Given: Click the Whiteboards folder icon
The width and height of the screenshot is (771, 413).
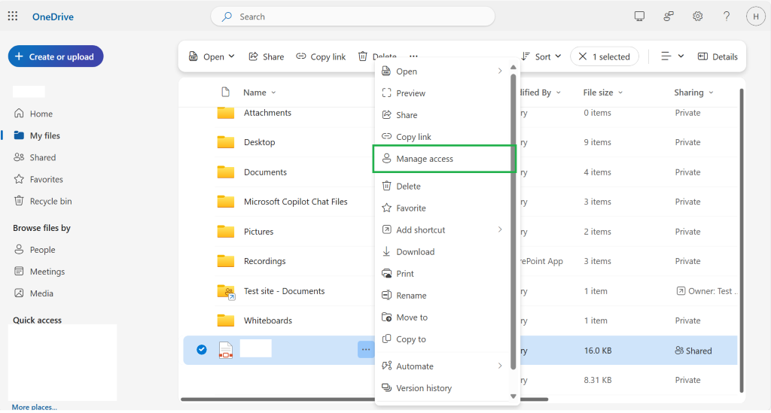Looking at the screenshot, I should coord(226,320).
